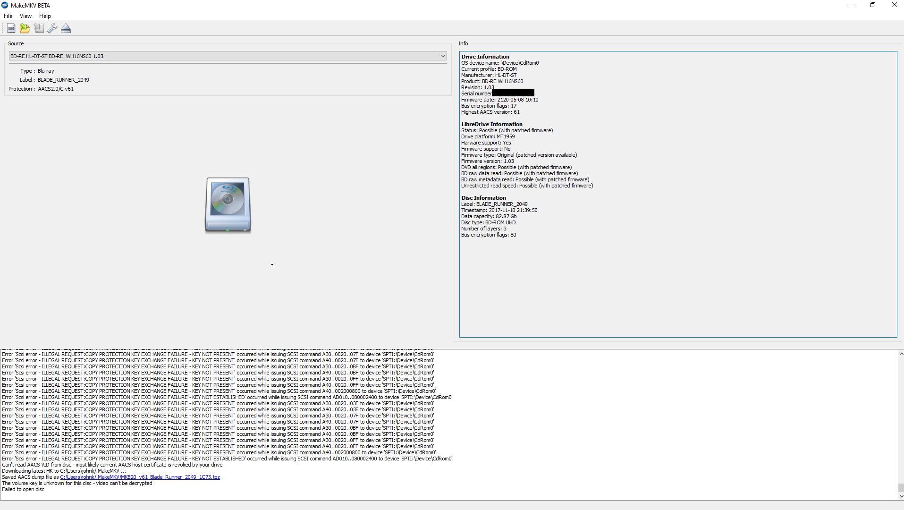Minimize the MakeMKV window
The height and width of the screenshot is (510, 904).
851,5
